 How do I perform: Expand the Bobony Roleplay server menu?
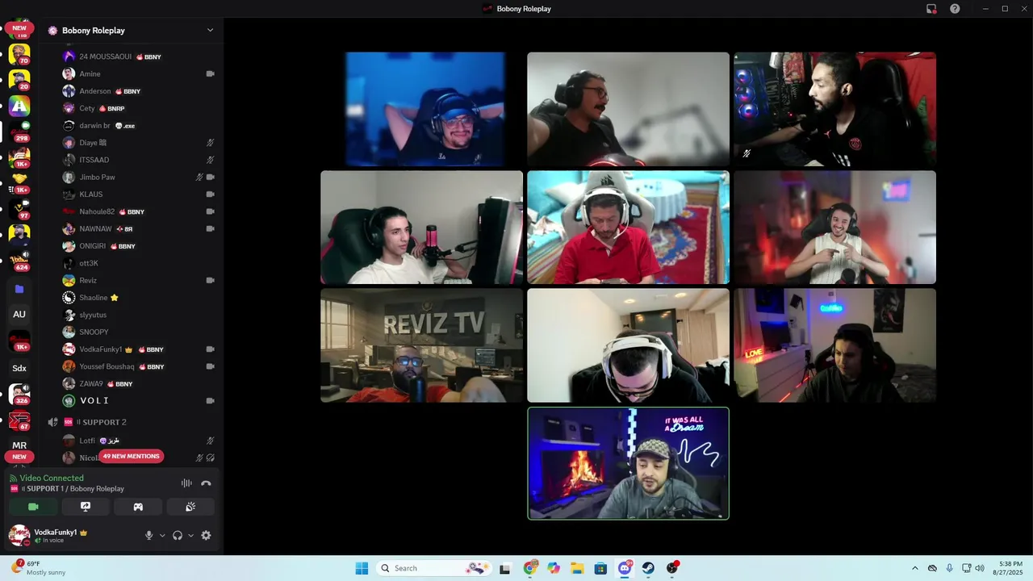click(x=210, y=31)
